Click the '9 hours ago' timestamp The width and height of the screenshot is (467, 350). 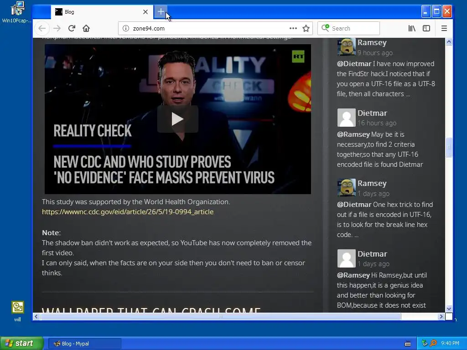coord(375,53)
